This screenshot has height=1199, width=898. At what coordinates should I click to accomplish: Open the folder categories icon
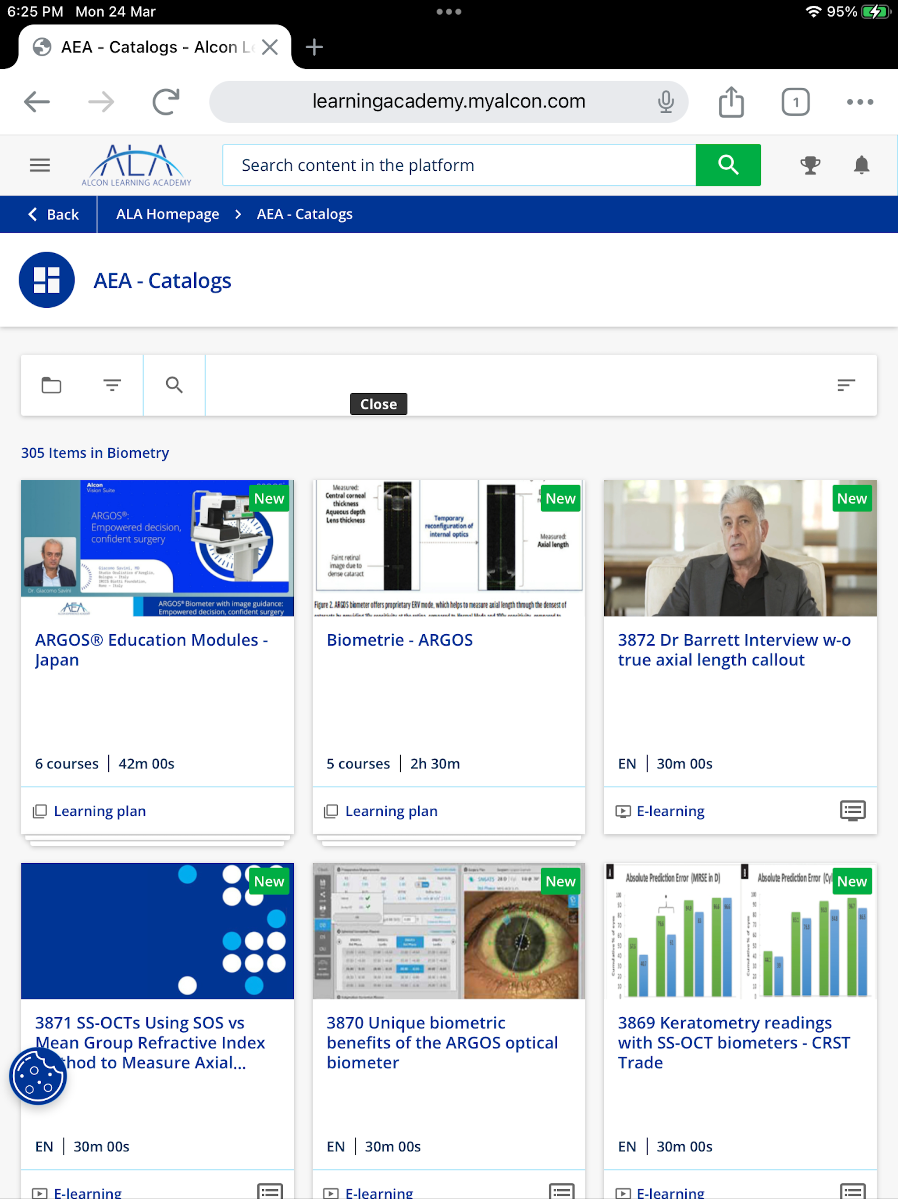[51, 385]
